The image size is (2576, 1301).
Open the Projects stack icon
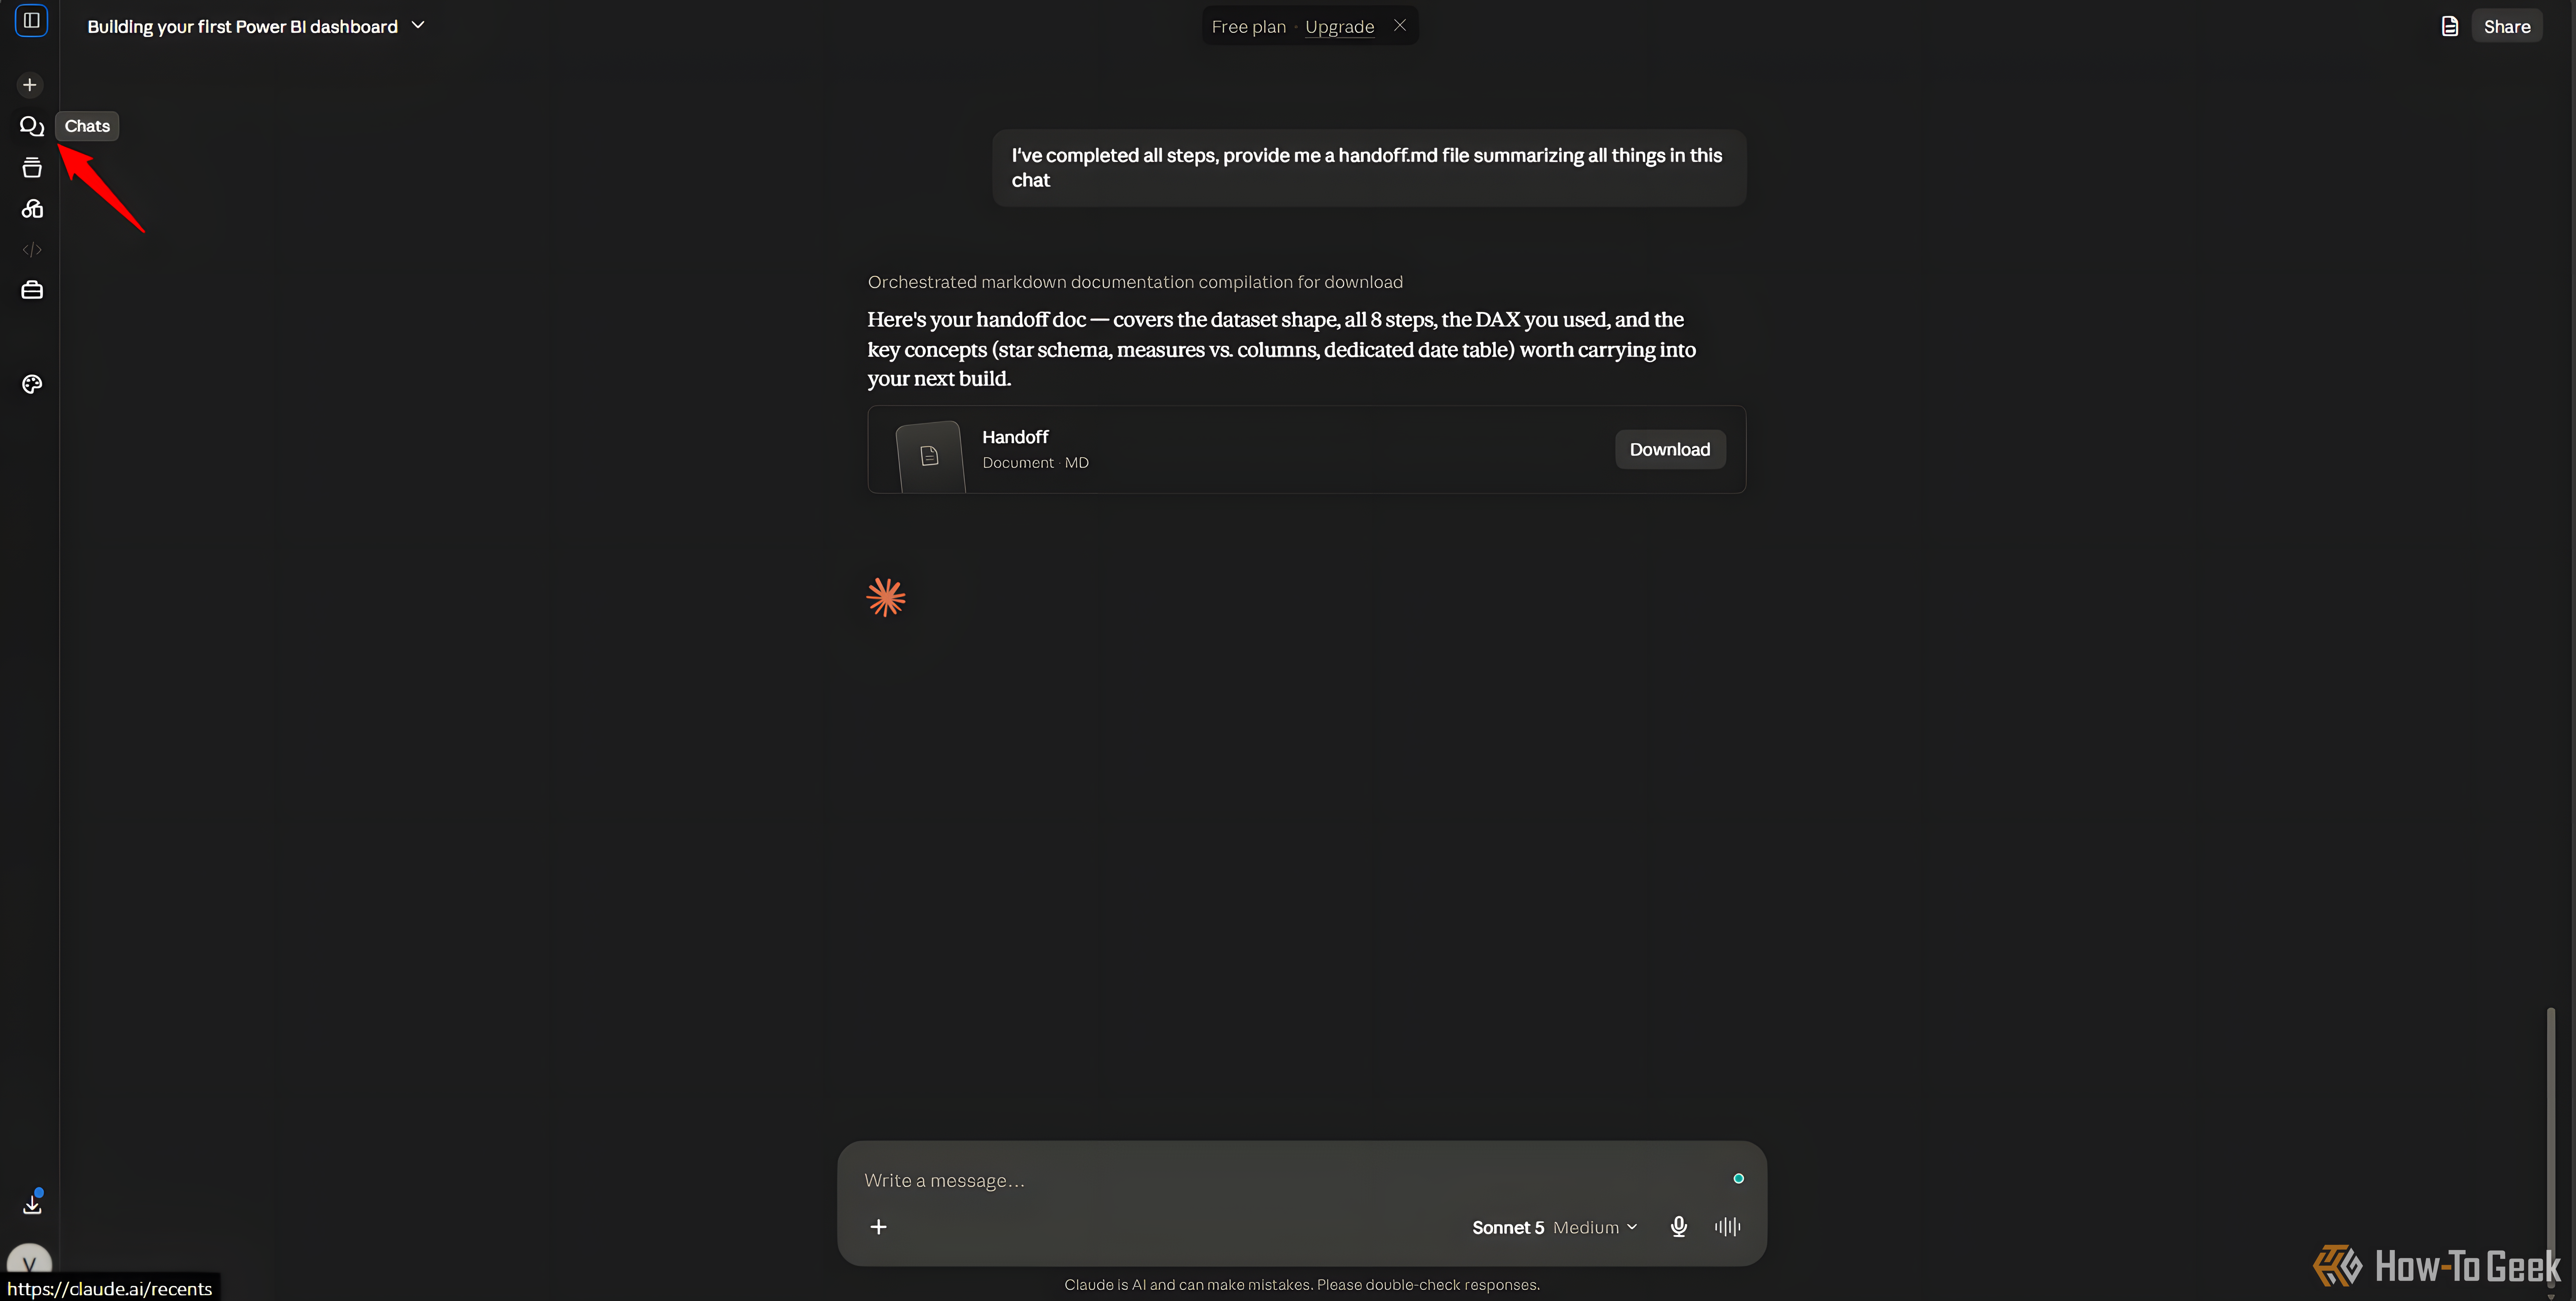[x=32, y=167]
